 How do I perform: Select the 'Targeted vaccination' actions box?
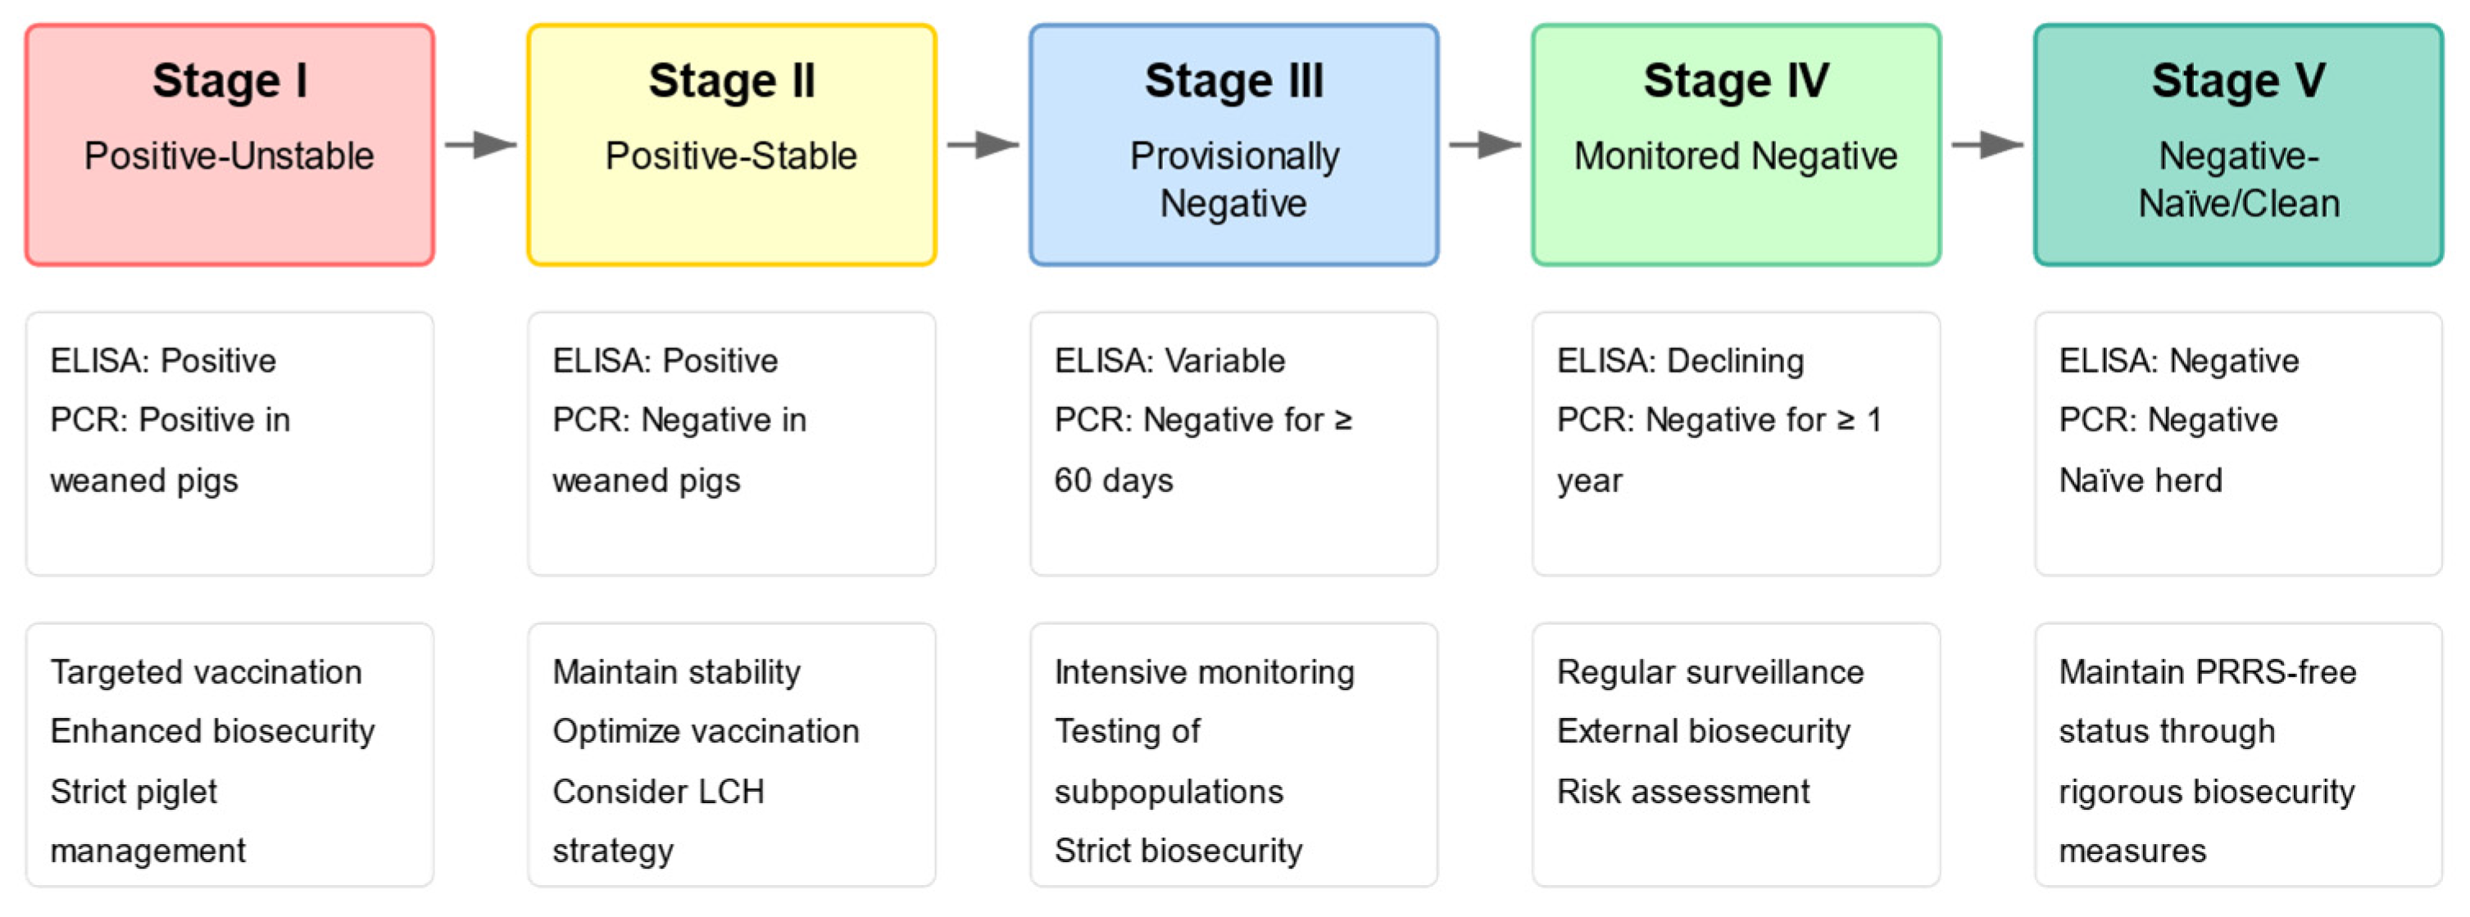229,754
